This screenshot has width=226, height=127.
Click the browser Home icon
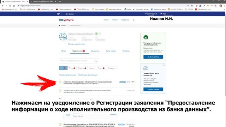14,6
